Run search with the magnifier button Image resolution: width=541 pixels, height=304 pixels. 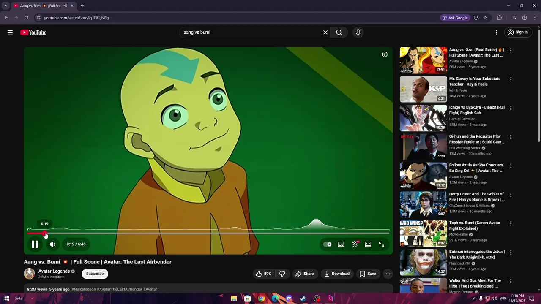tap(339, 33)
